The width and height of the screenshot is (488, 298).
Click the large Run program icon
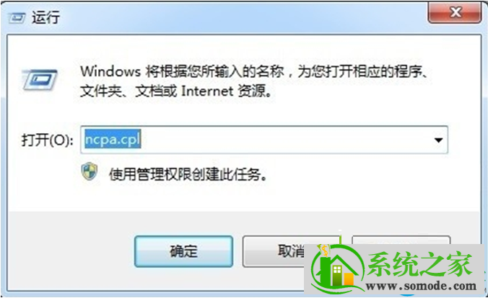tap(39, 80)
